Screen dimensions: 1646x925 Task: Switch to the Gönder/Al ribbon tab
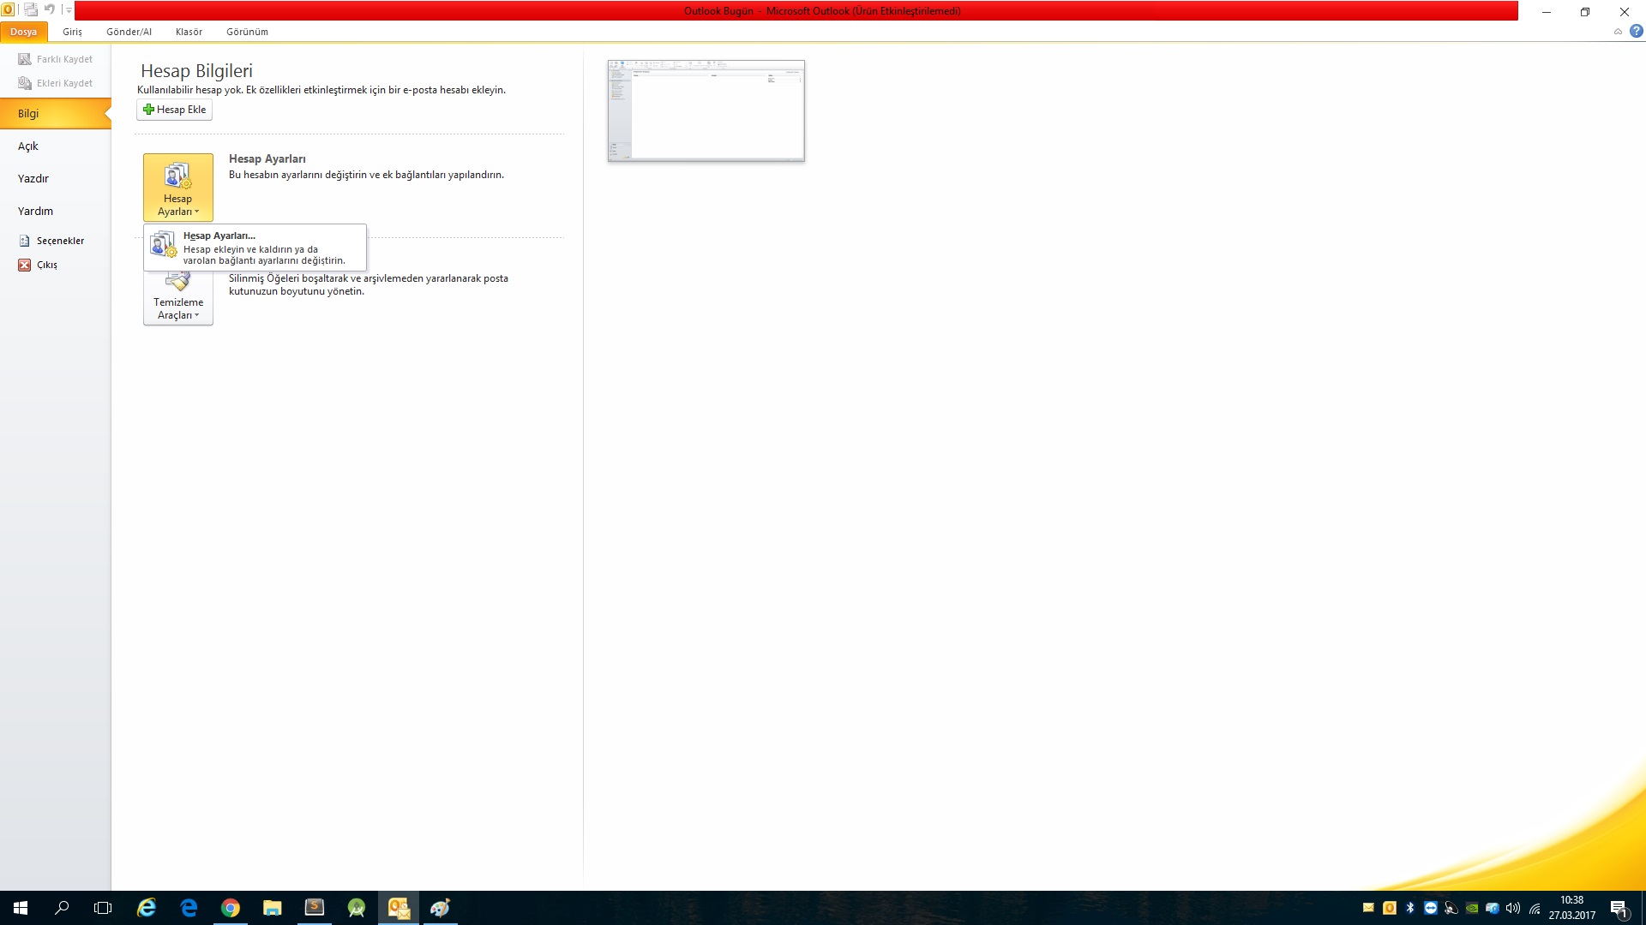pos(129,32)
